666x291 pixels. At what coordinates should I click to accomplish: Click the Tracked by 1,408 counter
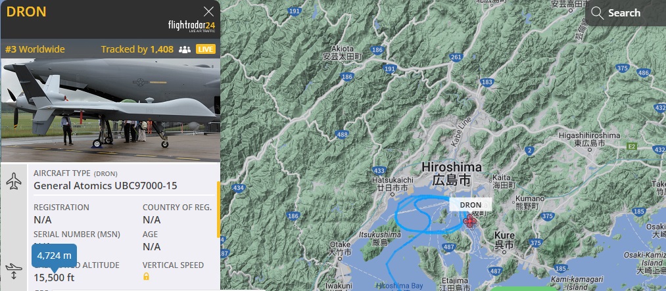pyautogui.click(x=137, y=49)
